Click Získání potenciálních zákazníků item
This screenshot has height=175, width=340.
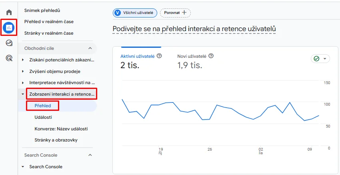(x=62, y=60)
